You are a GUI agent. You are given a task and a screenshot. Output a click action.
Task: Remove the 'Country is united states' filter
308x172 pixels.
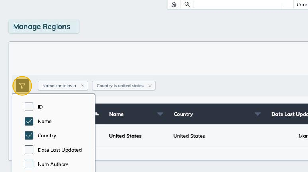(150, 86)
